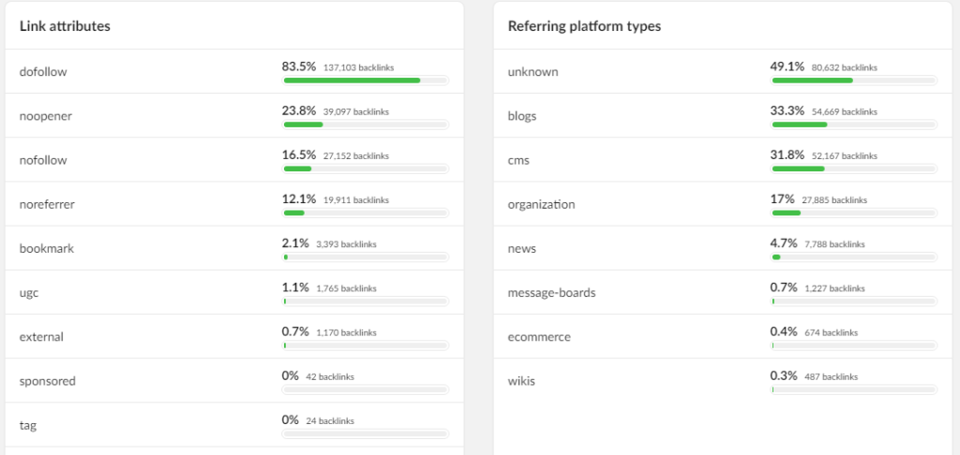Screen dimensions: 960x455
Task: Select the unknown platform type row
Action: (x=723, y=71)
